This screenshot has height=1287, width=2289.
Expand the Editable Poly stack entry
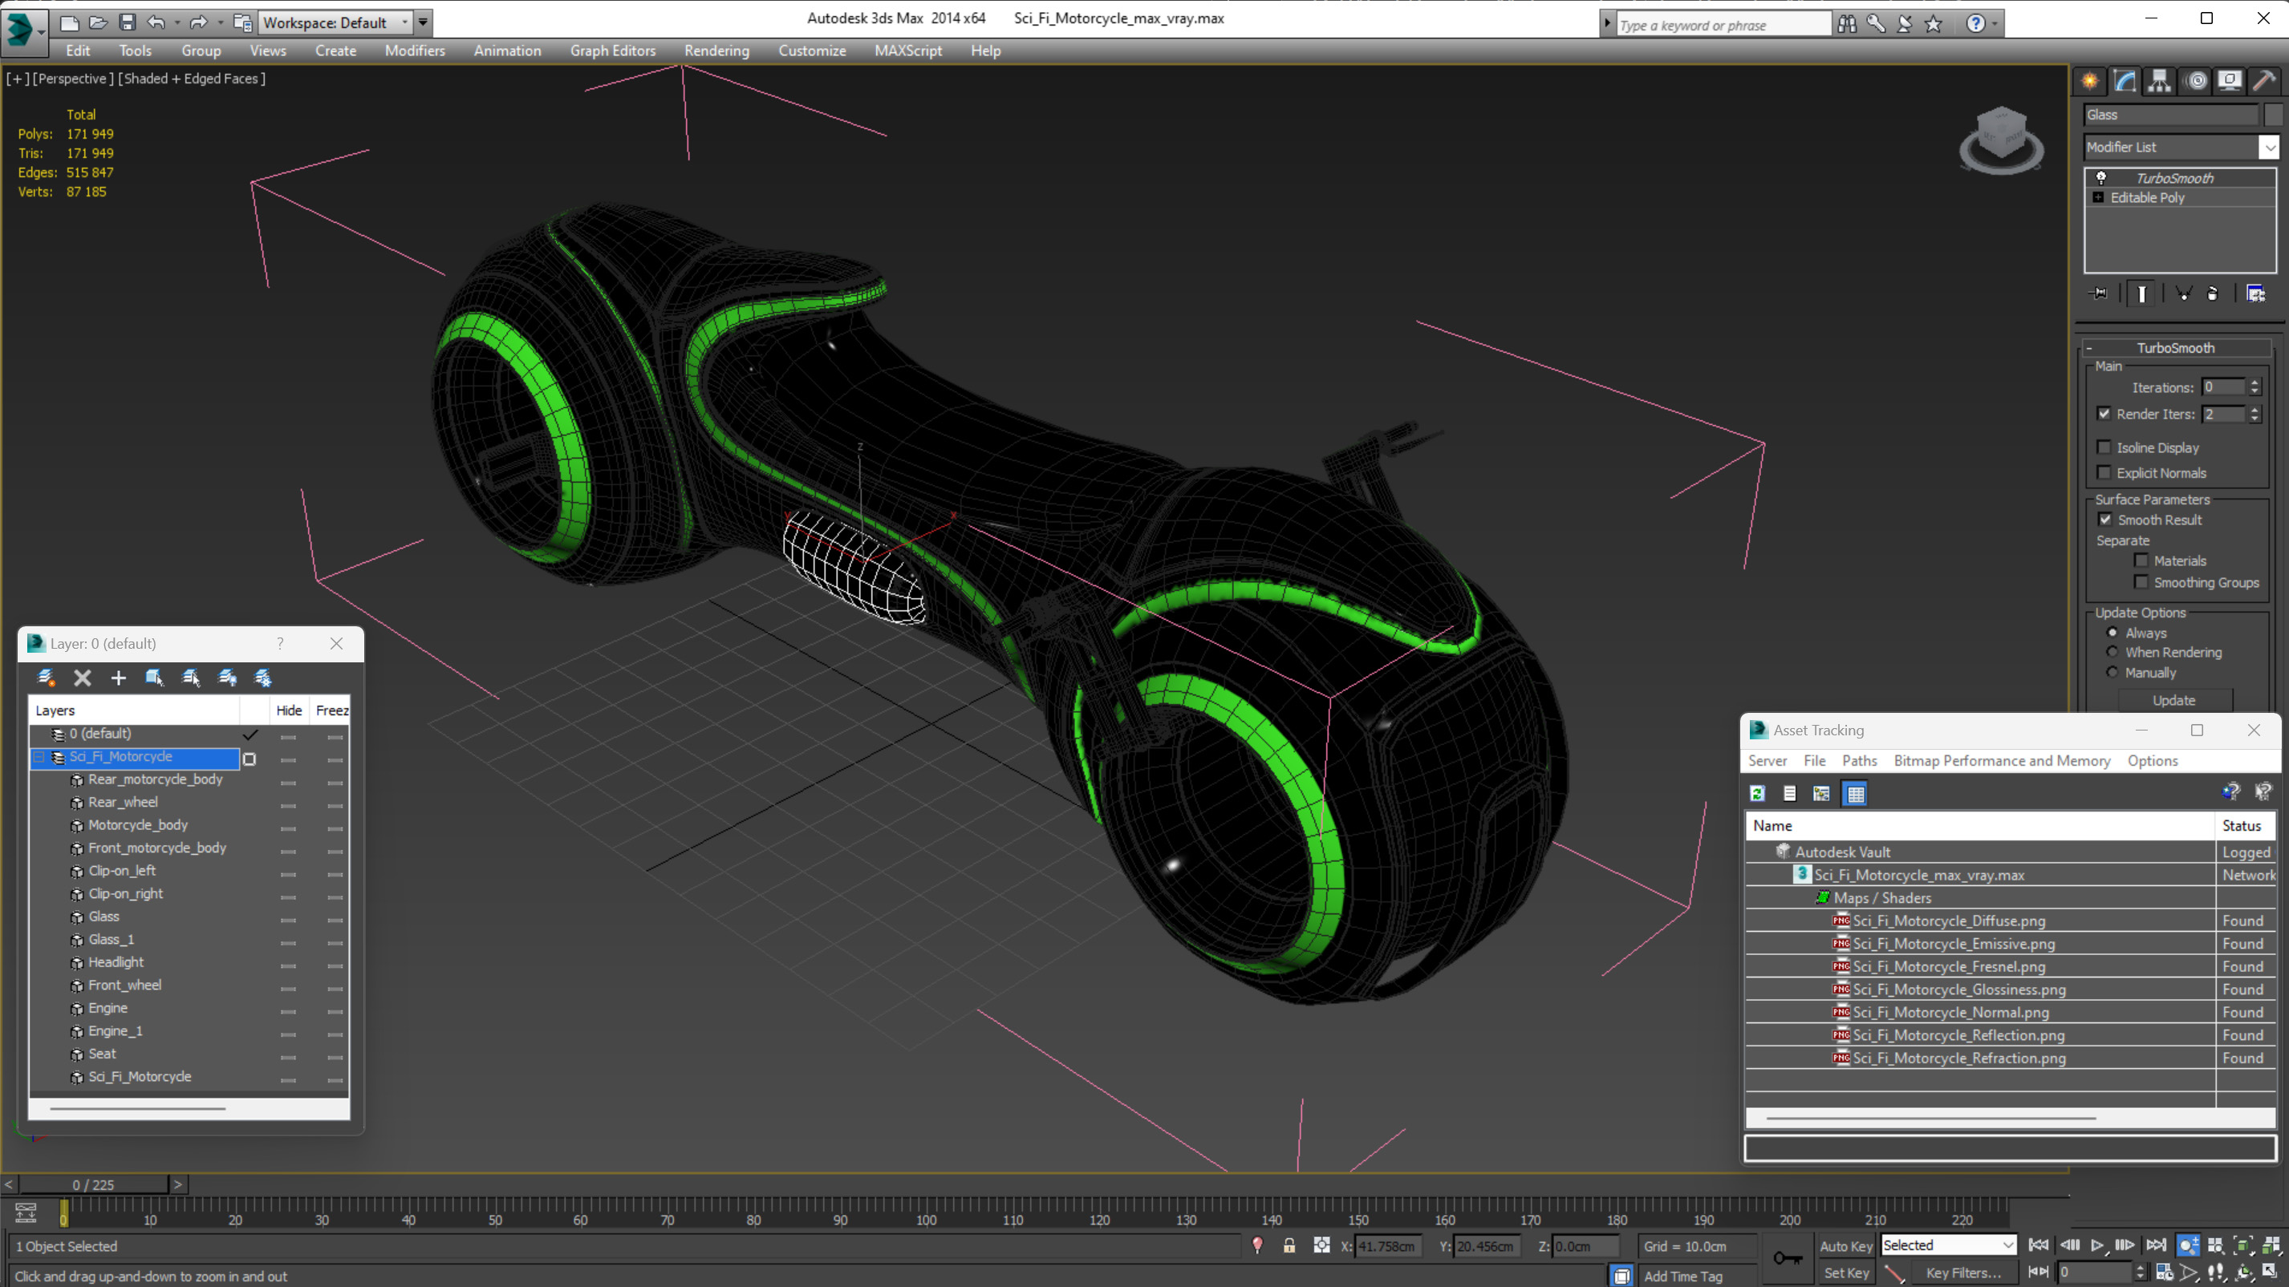[x=2098, y=197]
